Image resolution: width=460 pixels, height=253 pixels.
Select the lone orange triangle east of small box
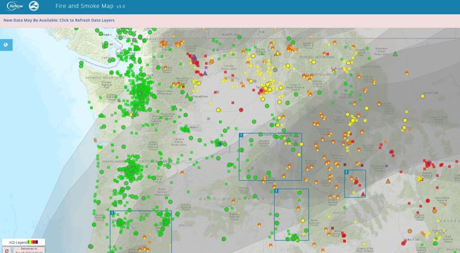388,181
